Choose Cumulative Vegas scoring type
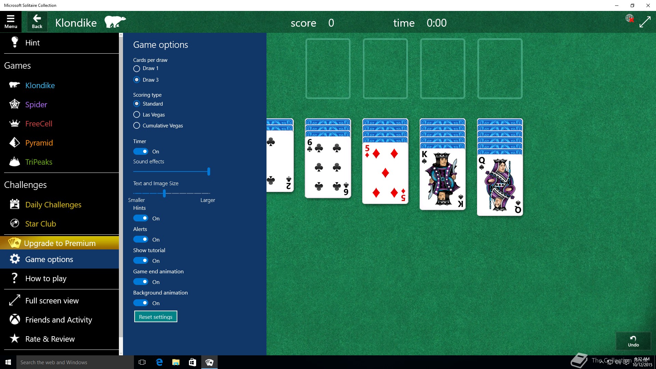This screenshot has width=656, height=369. coord(137,125)
